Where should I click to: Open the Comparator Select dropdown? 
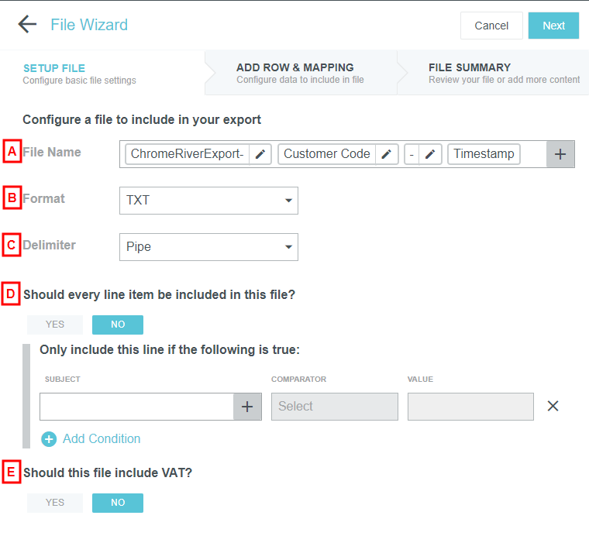(x=334, y=407)
